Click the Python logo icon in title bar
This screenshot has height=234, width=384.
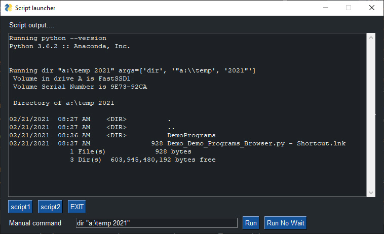pos(9,8)
